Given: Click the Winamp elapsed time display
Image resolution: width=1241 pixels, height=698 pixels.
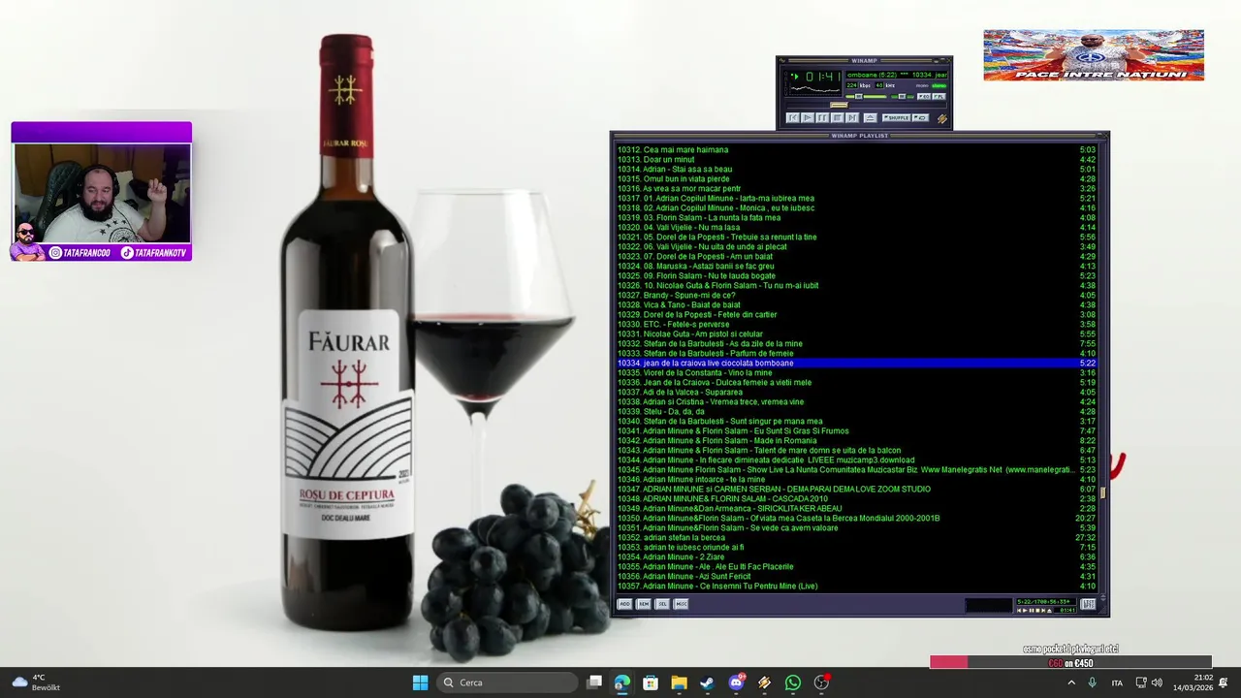Looking at the screenshot, I should [x=823, y=77].
